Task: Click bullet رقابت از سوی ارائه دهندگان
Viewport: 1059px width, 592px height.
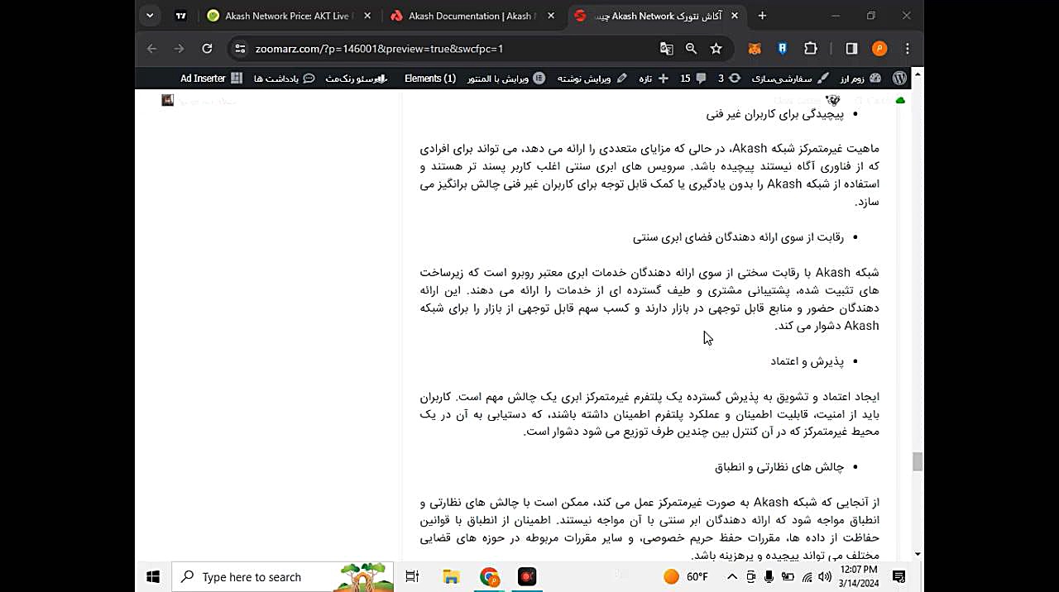Action: tap(738, 237)
